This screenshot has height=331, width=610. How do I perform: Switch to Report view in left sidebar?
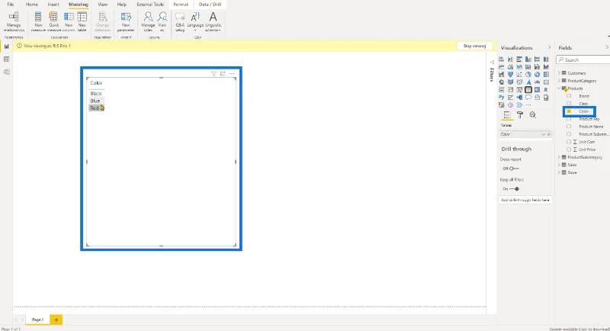[7, 47]
